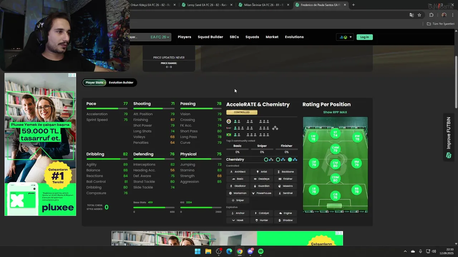Select the Powerhouse chemistry style
Screen dimensions: 458x257
pyautogui.click(x=262, y=193)
